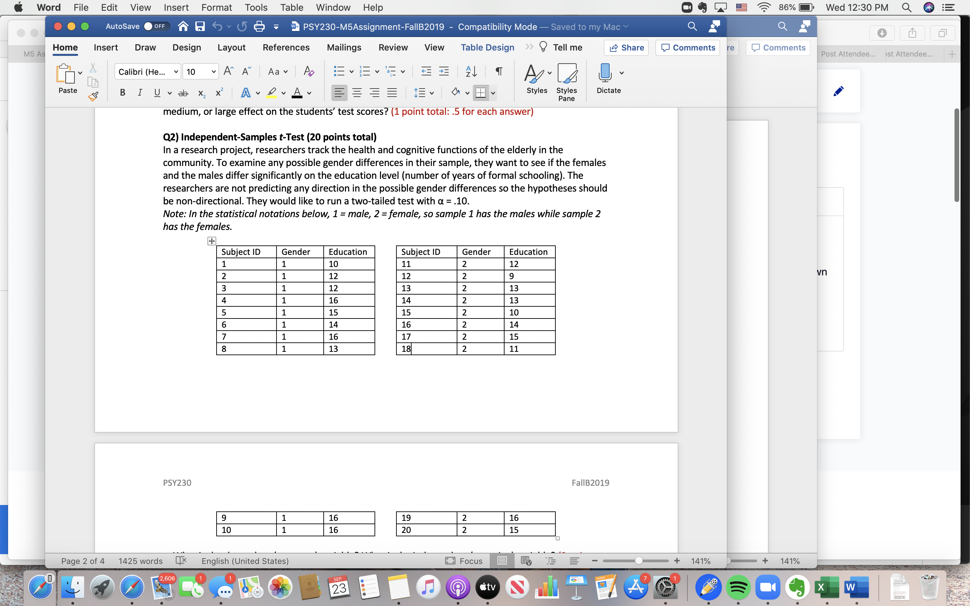The width and height of the screenshot is (970, 606).
Task: Click the Share button
Action: click(x=626, y=48)
